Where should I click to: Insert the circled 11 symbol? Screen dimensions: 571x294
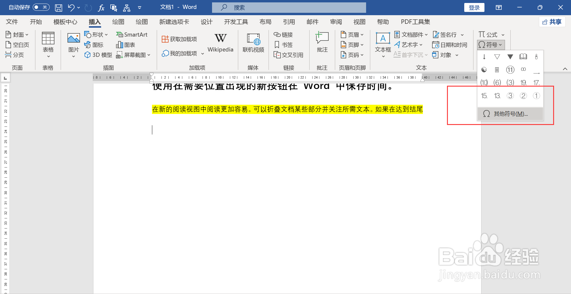click(x=510, y=70)
